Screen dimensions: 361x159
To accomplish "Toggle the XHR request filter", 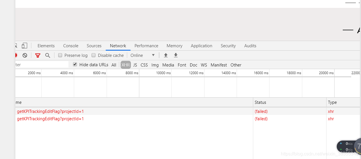I will point(126,65).
